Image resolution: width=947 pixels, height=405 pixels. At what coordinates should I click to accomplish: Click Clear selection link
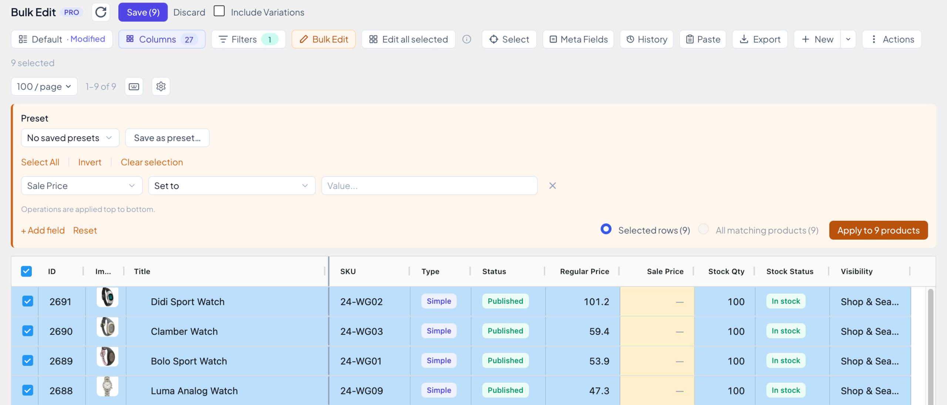[152, 162]
